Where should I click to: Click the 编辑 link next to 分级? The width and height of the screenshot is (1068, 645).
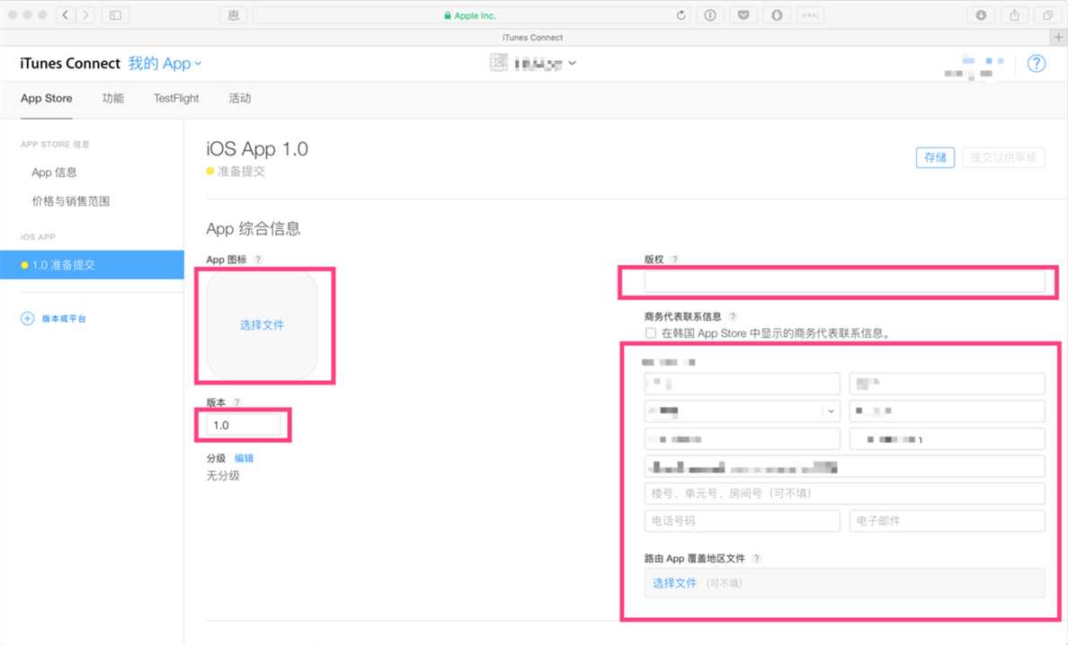[244, 458]
